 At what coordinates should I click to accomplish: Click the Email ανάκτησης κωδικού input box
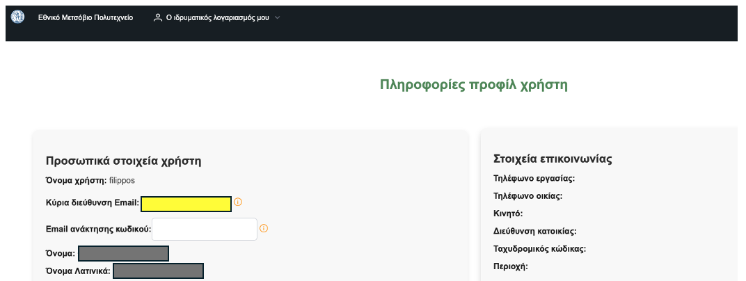point(204,229)
